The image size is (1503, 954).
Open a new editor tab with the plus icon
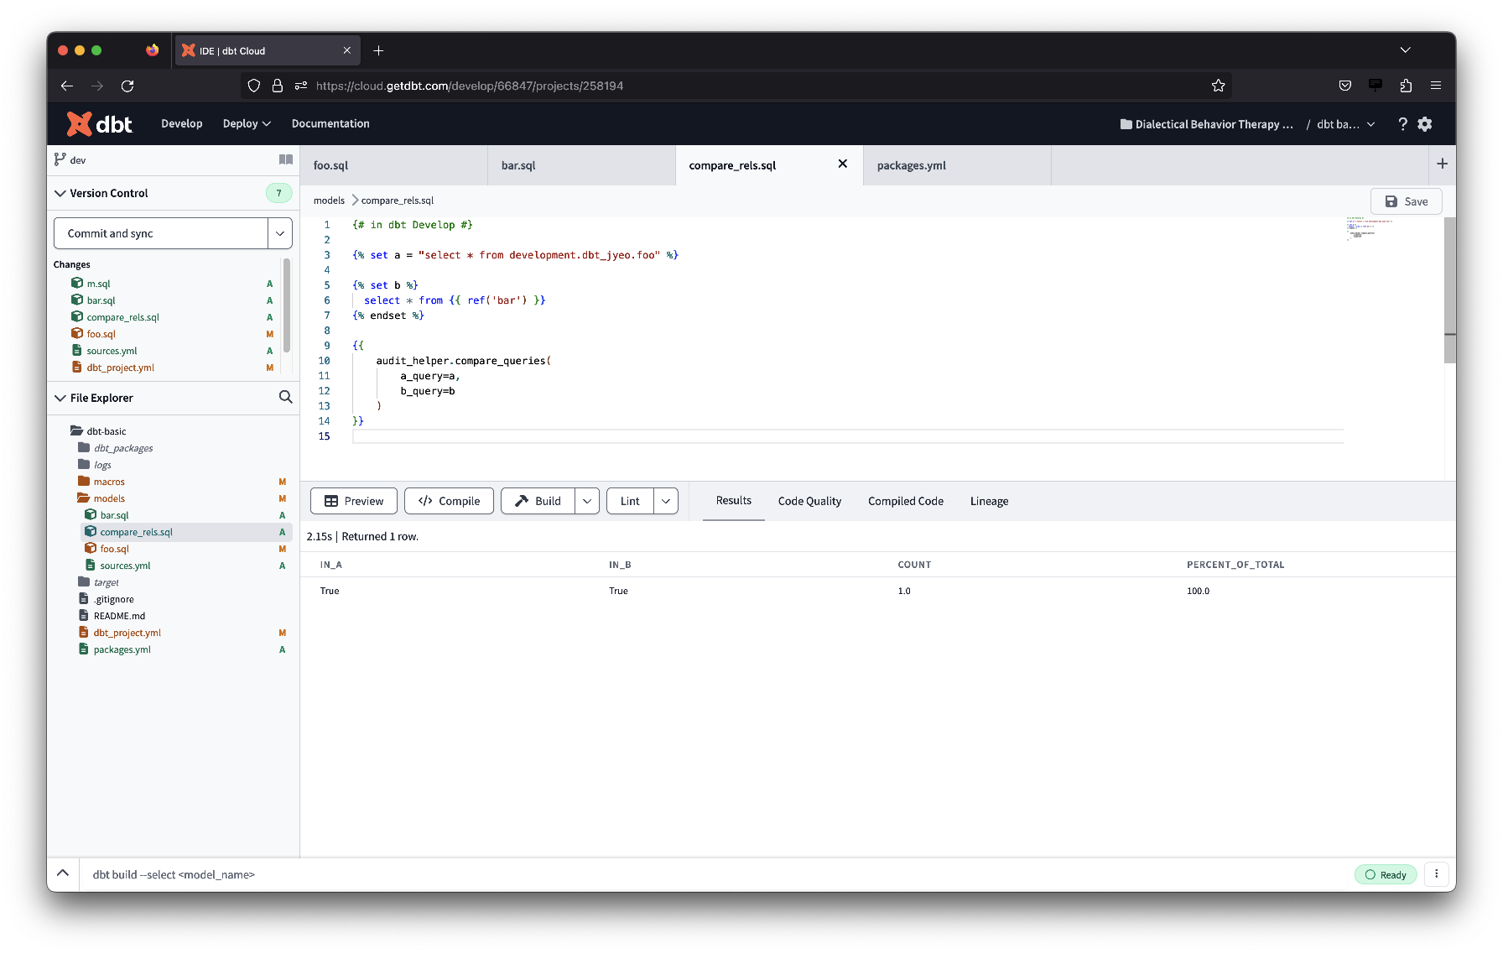[x=1443, y=164]
